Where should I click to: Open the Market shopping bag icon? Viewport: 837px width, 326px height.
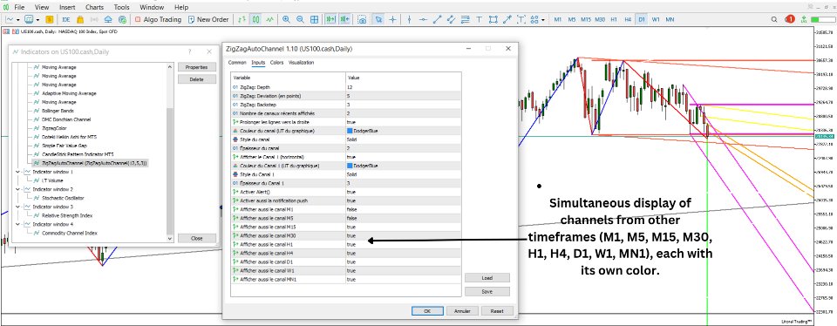80,19
